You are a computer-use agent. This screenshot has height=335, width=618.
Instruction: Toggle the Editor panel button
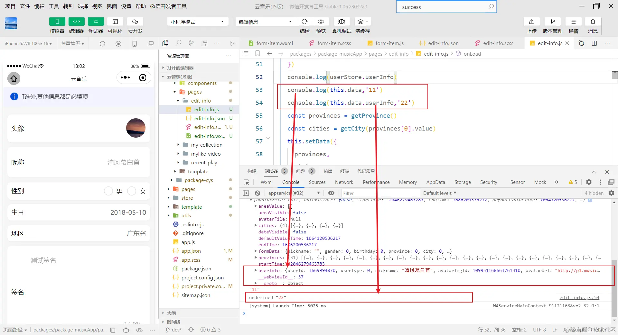pyautogui.click(x=76, y=22)
